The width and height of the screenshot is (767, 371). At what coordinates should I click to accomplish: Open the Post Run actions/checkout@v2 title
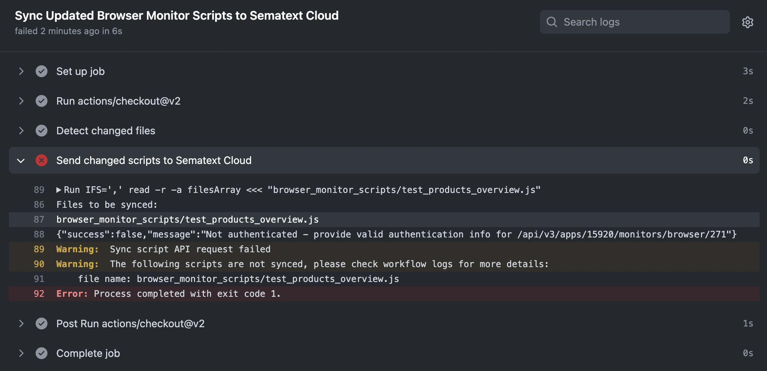131,324
